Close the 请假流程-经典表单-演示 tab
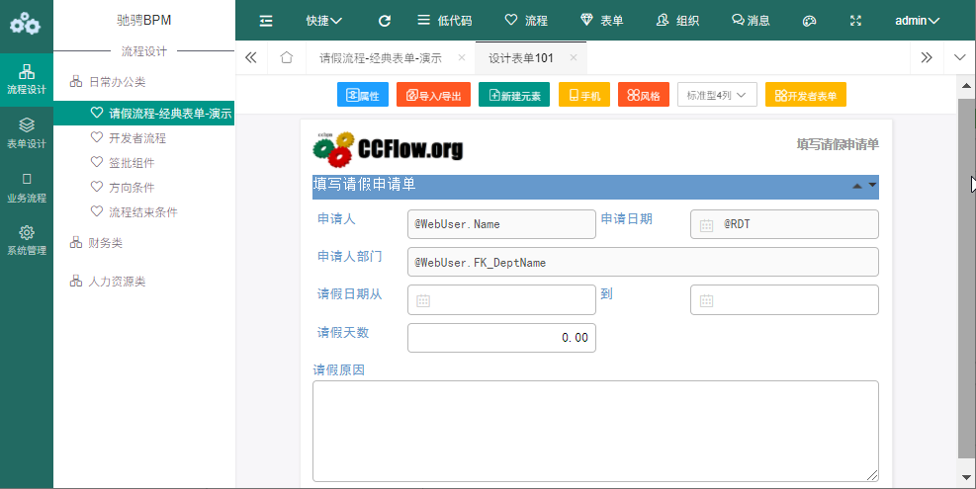The height and width of the screenshot is (489, 976). [461, 57]
